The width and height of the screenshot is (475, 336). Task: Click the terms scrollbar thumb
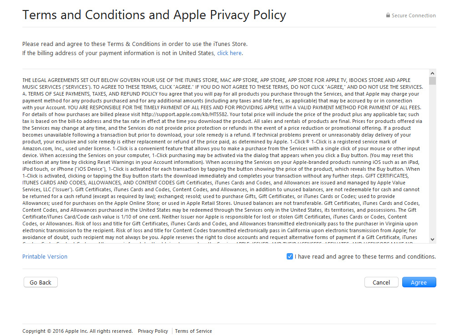[432, 81]
